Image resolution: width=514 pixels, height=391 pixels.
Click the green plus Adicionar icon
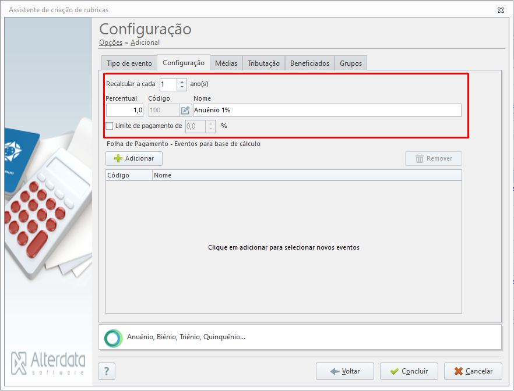click(x=118, y=159)
